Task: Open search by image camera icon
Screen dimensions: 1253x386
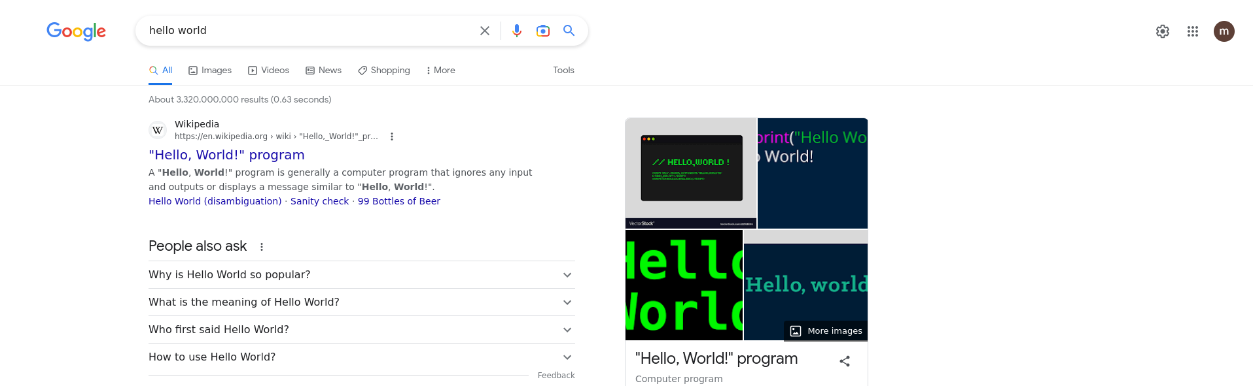Action: 542,31
